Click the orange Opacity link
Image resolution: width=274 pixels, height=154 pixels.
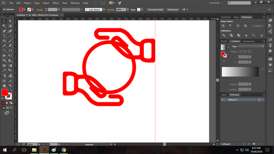110,9
